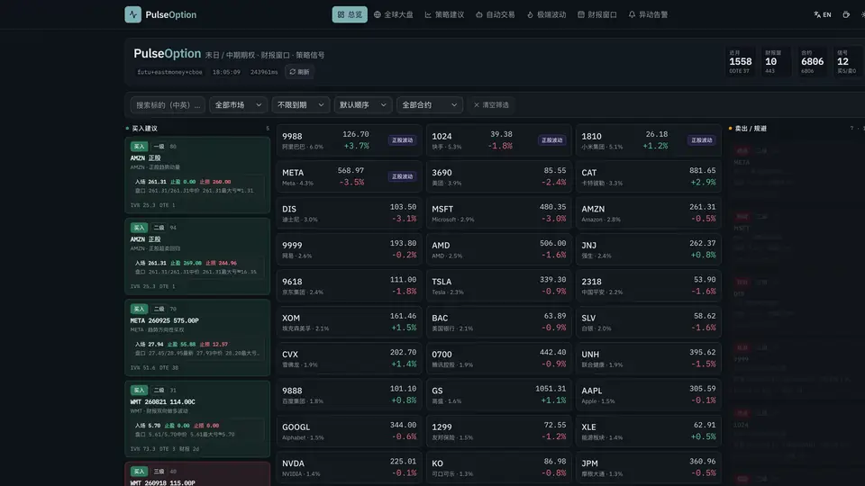Select the DIS 迪士尼 stock tile

[x=350, y=213]
